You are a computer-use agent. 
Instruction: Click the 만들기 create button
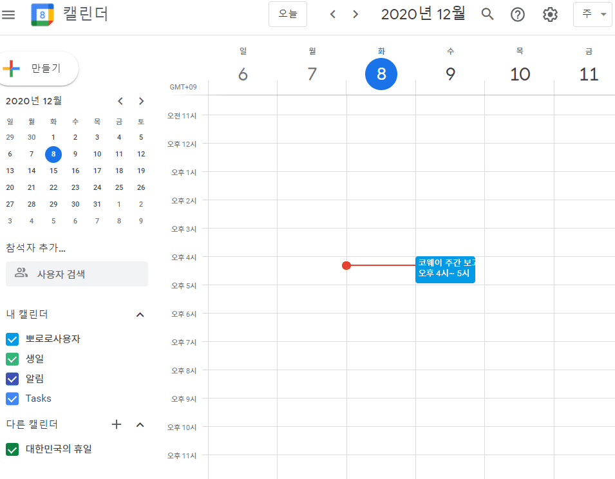[38, 69]
